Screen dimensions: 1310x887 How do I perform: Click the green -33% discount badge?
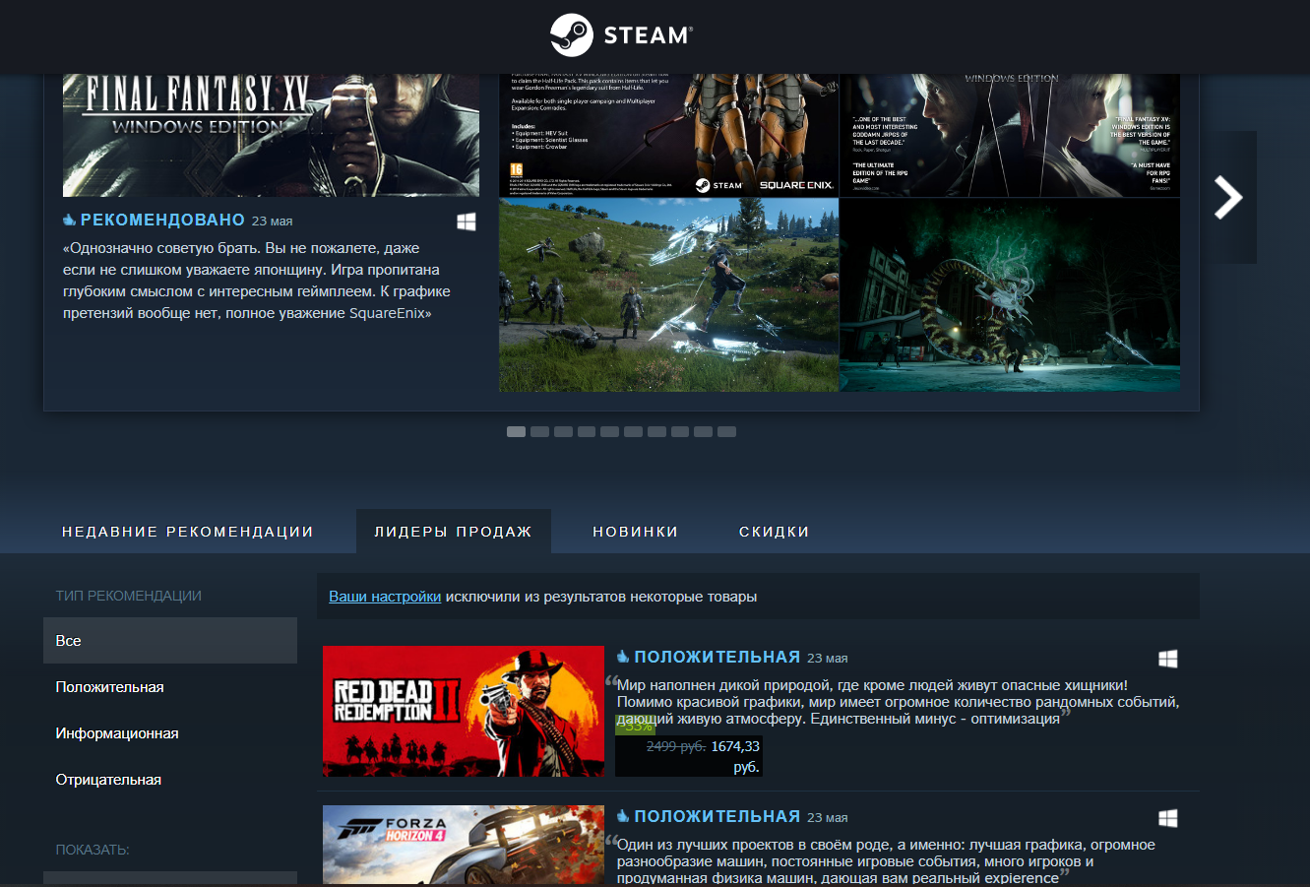pyautogui.click(x=635, y=727)
